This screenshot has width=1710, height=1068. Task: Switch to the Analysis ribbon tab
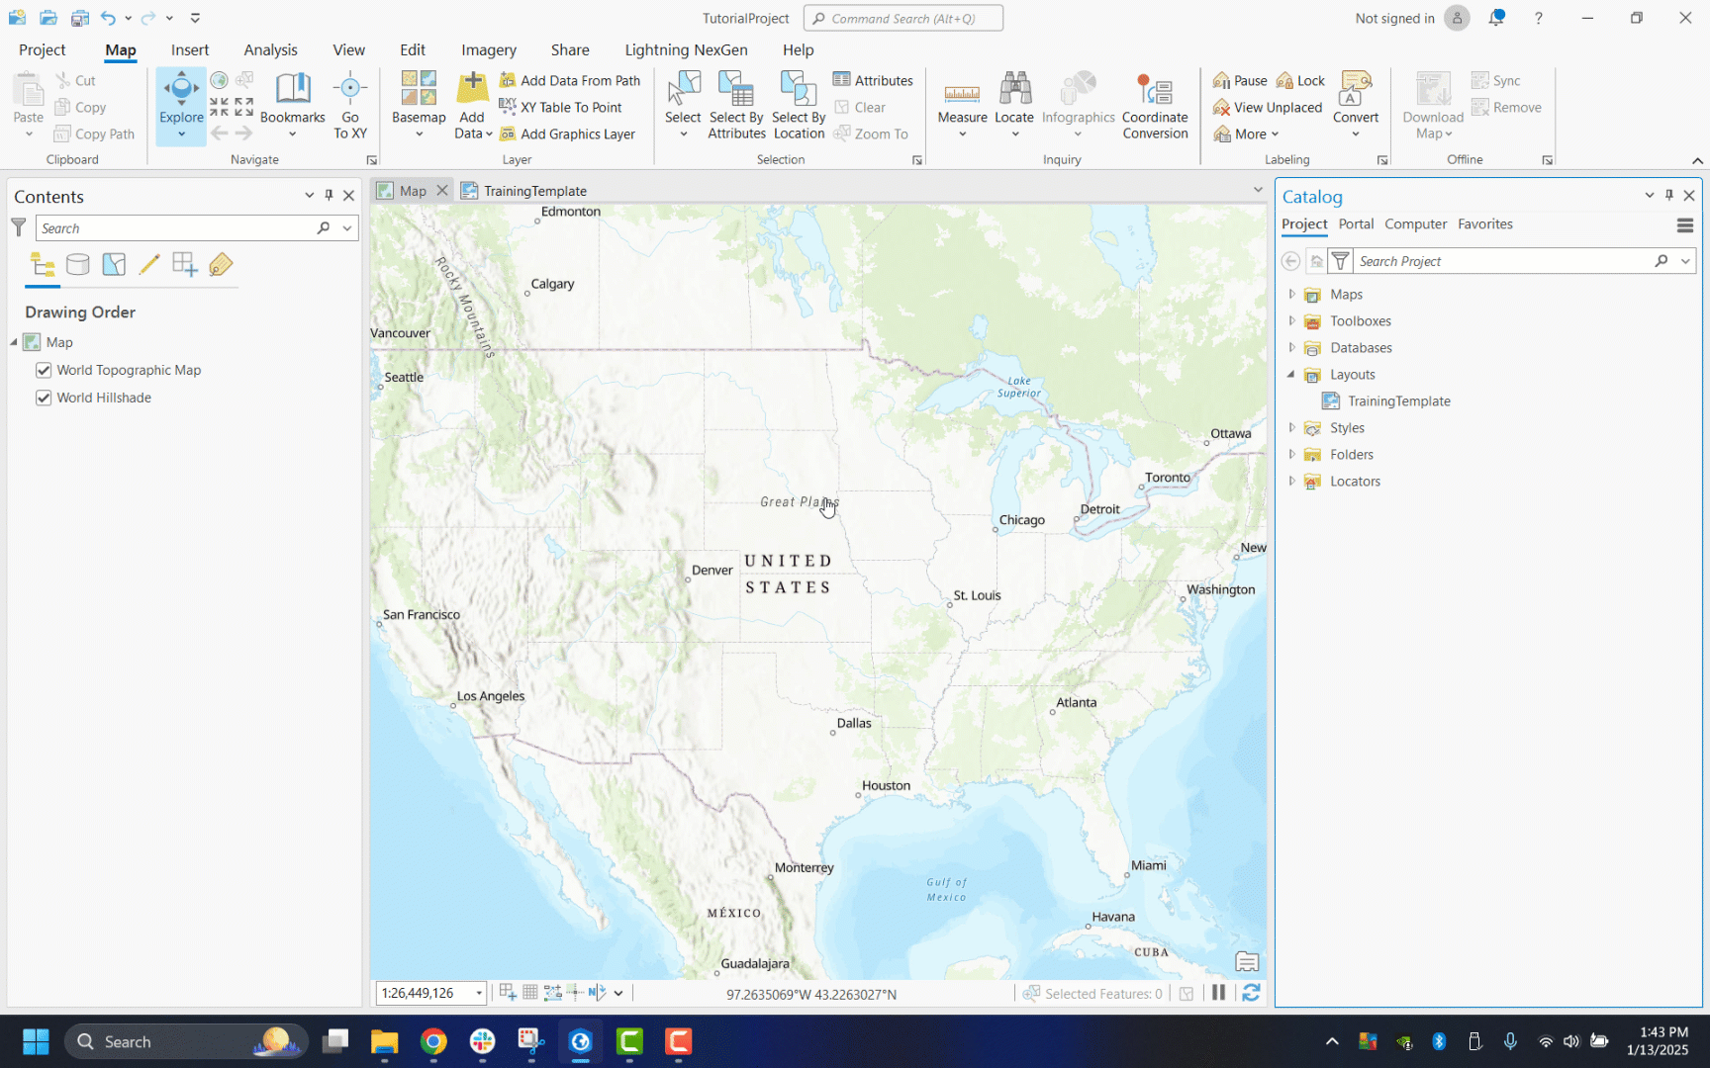270,49
